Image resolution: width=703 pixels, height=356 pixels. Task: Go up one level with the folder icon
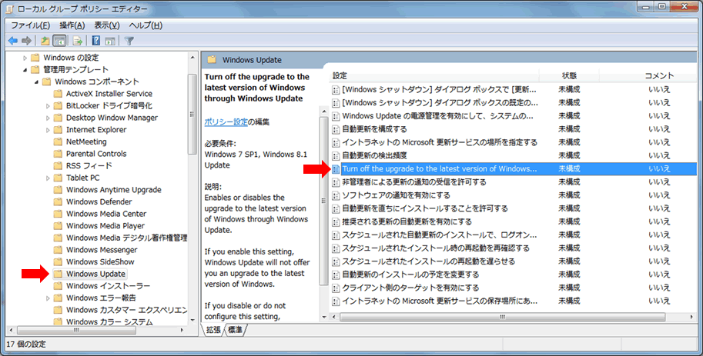coord(45,41)
